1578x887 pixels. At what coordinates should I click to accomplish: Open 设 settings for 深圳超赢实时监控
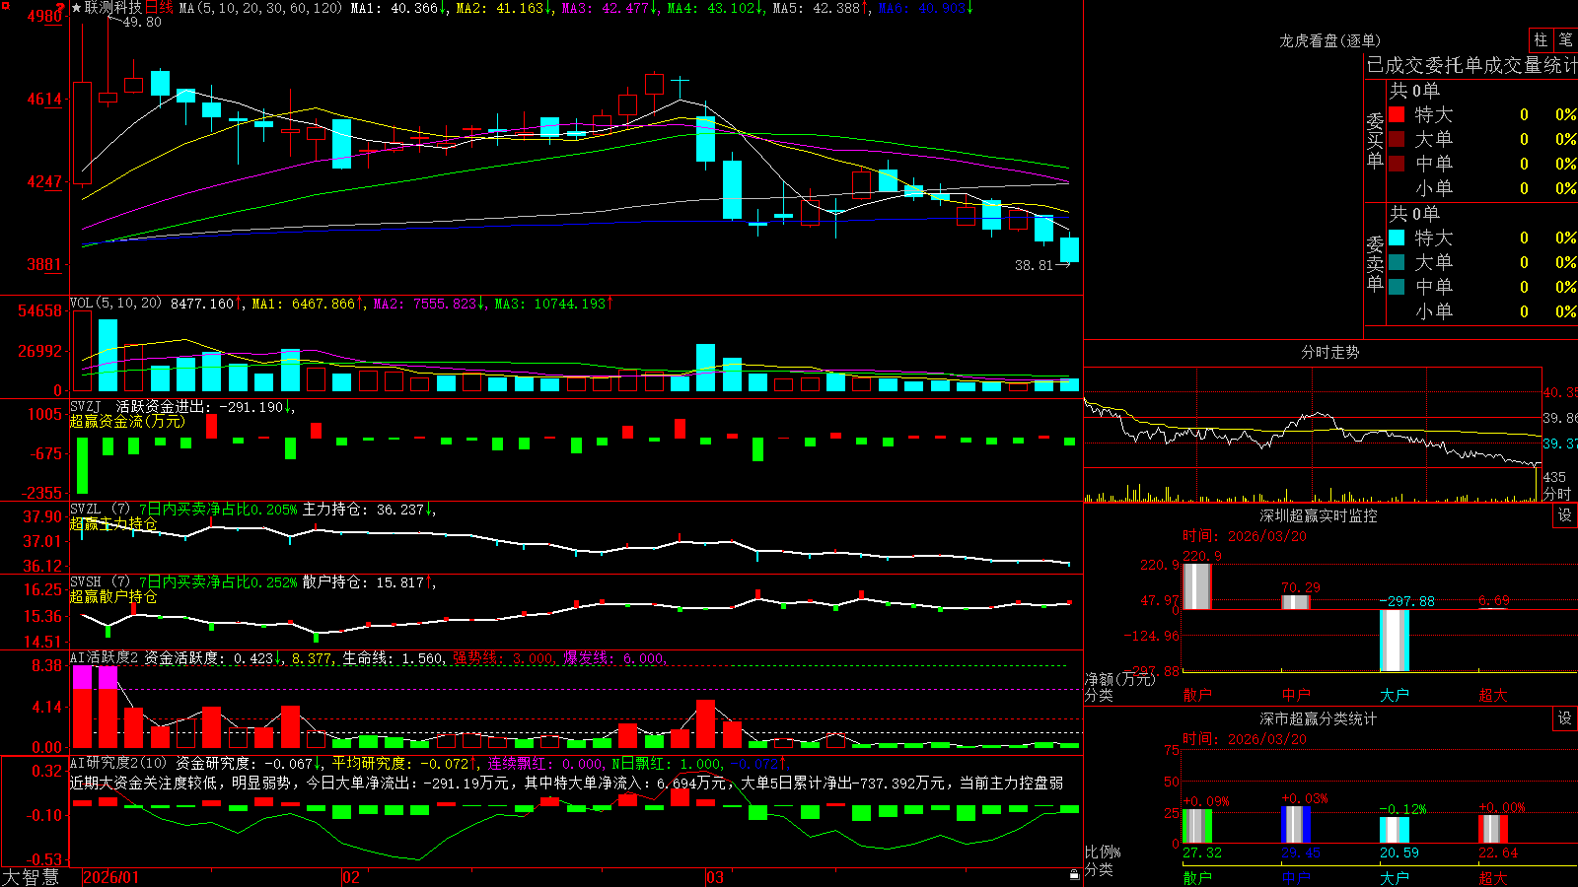tap(1565, 515)
